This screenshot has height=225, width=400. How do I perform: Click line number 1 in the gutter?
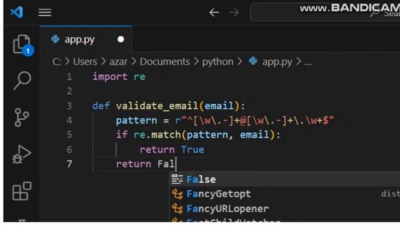(x=69, y=76)
